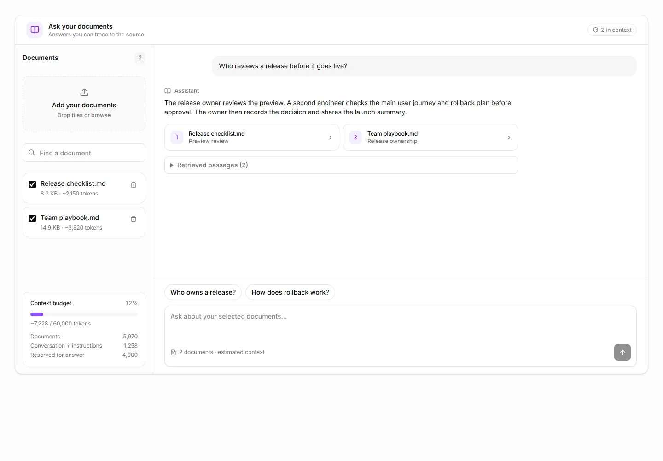Focus the Ask about your selected documents box

pos(401,336)
